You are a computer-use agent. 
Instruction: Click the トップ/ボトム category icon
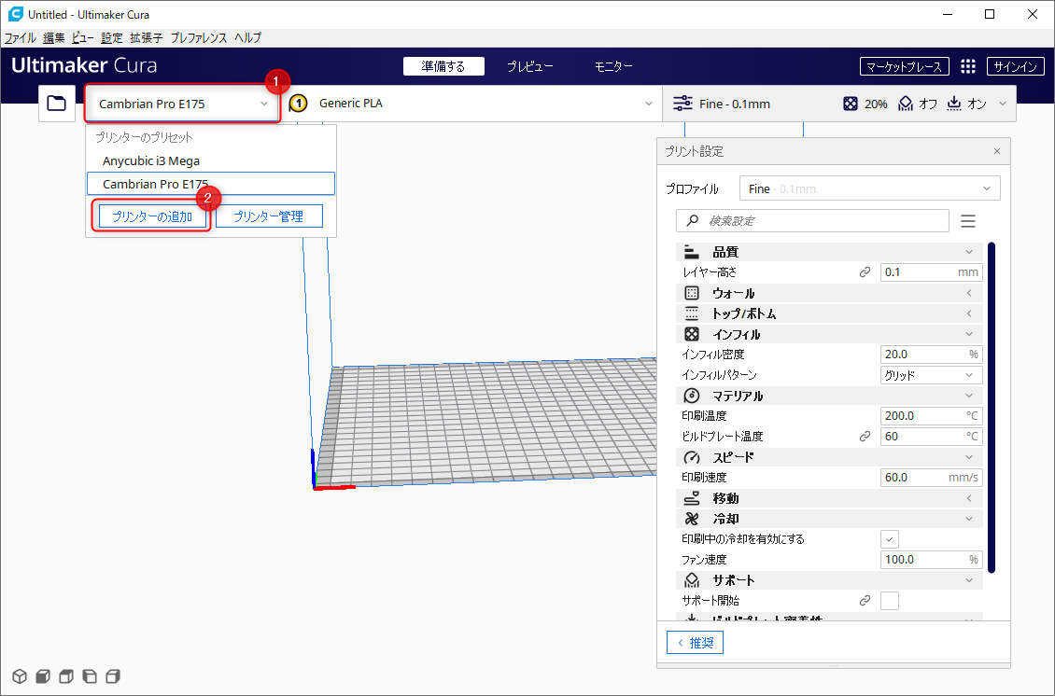point(692,313)
